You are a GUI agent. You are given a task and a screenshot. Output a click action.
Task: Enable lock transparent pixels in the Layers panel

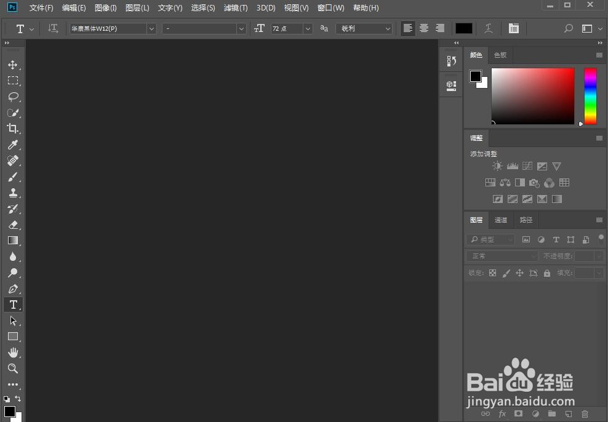pyautogui.click(x=493, y=273)
